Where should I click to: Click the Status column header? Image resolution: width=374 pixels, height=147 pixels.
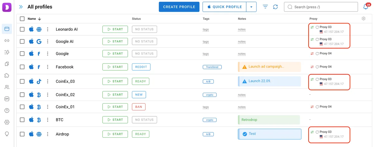tap(136, 19)
